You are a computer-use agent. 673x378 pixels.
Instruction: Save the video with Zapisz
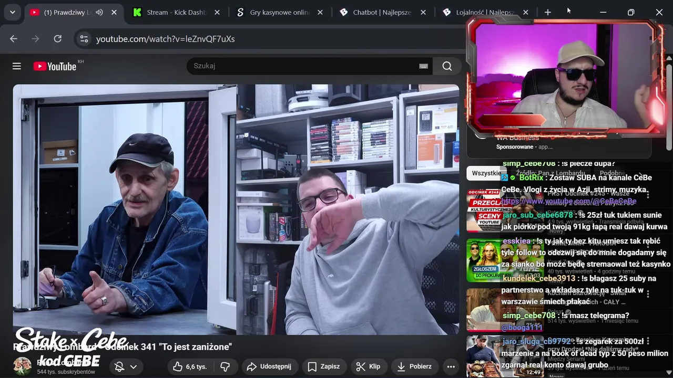pos(324,366)
